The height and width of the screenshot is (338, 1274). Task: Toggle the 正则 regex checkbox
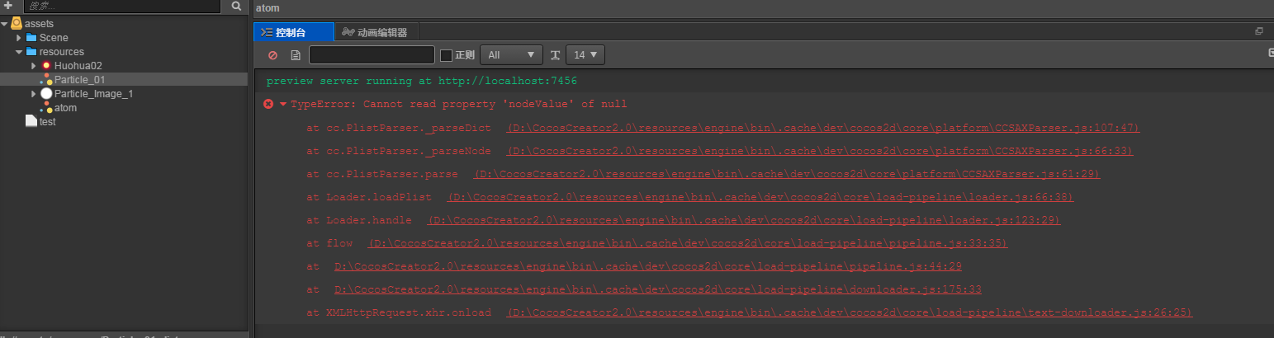coord(446,55)
